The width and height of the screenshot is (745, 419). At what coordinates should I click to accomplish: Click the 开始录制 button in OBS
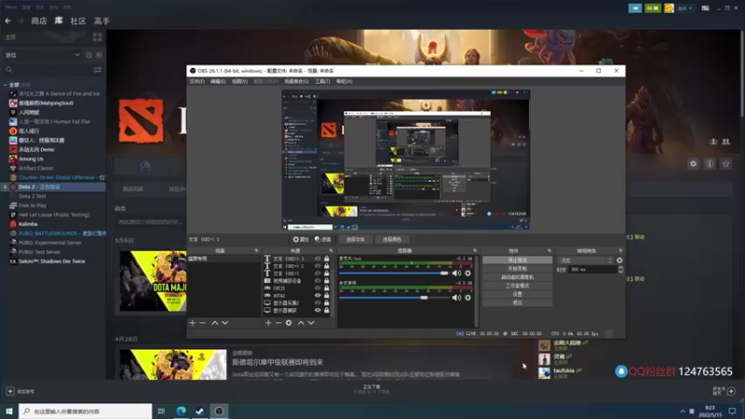tap(518, 269)
